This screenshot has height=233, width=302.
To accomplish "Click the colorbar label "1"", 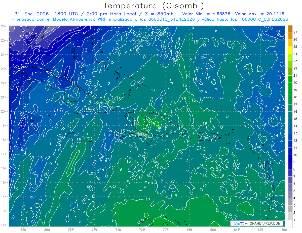I will pos(294,220).
